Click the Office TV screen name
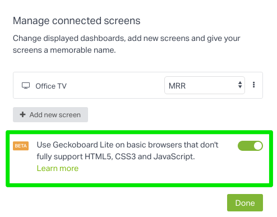This screenshot has width=277, height=217. tap(51, 86)
